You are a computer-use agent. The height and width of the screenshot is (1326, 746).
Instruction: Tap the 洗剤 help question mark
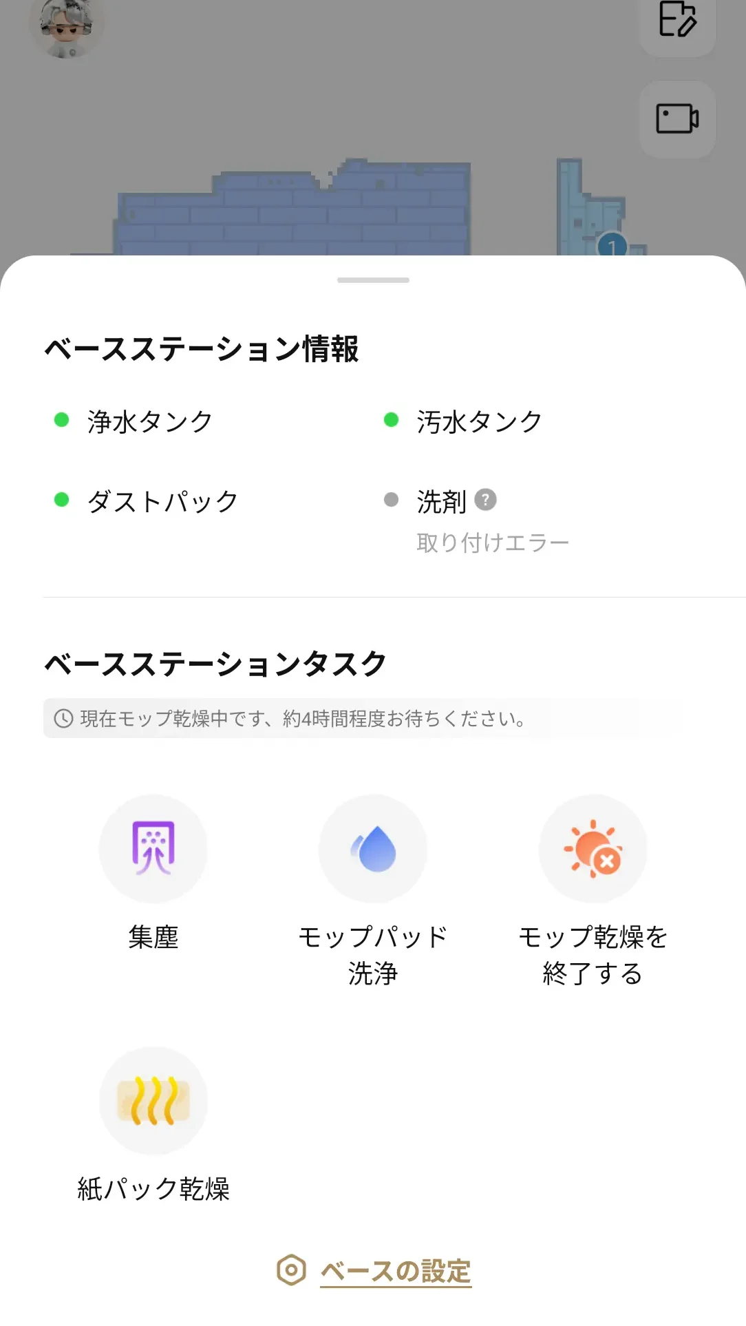pyautogui.click(x=485, y=500)
